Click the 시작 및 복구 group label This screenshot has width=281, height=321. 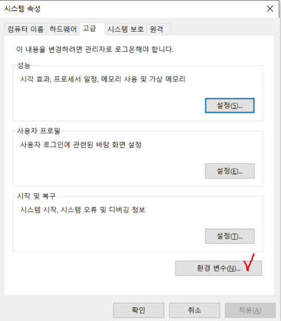tap(36, 196)
